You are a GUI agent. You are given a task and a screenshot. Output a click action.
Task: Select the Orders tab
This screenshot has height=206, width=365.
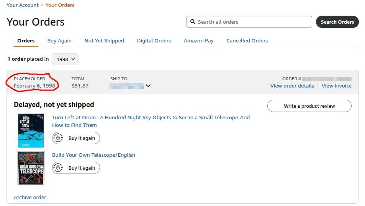click(x=26, y=41)
